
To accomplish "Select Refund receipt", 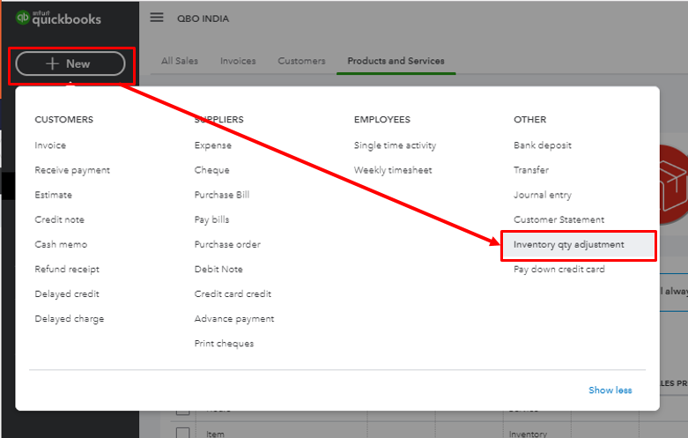I will pos(67,269).
